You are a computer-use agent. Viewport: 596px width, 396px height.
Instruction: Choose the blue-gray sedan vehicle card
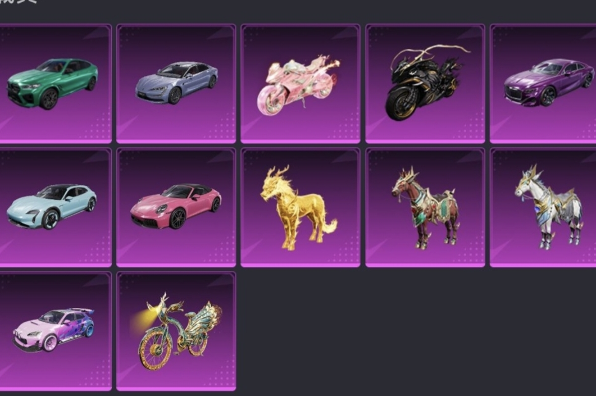point(176,84)
